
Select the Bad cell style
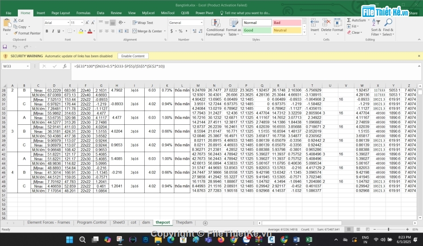click(287, 23)
